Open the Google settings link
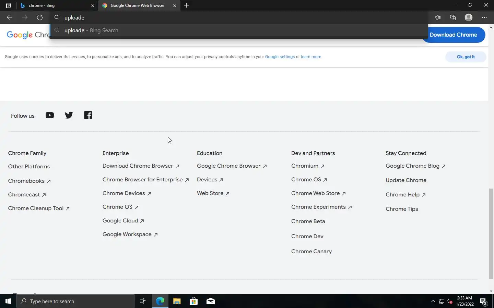This screenshot has width=494, height=308. coord(280,57)
